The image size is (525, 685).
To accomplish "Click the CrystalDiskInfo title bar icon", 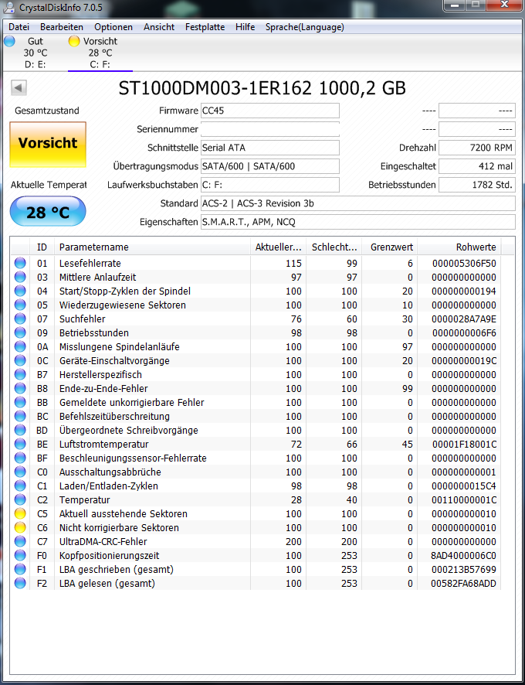I will (9, 7).
